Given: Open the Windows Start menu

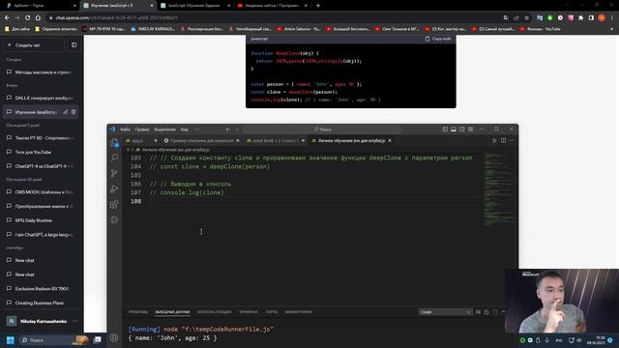Looking at the screenshot, I should 11,340.
